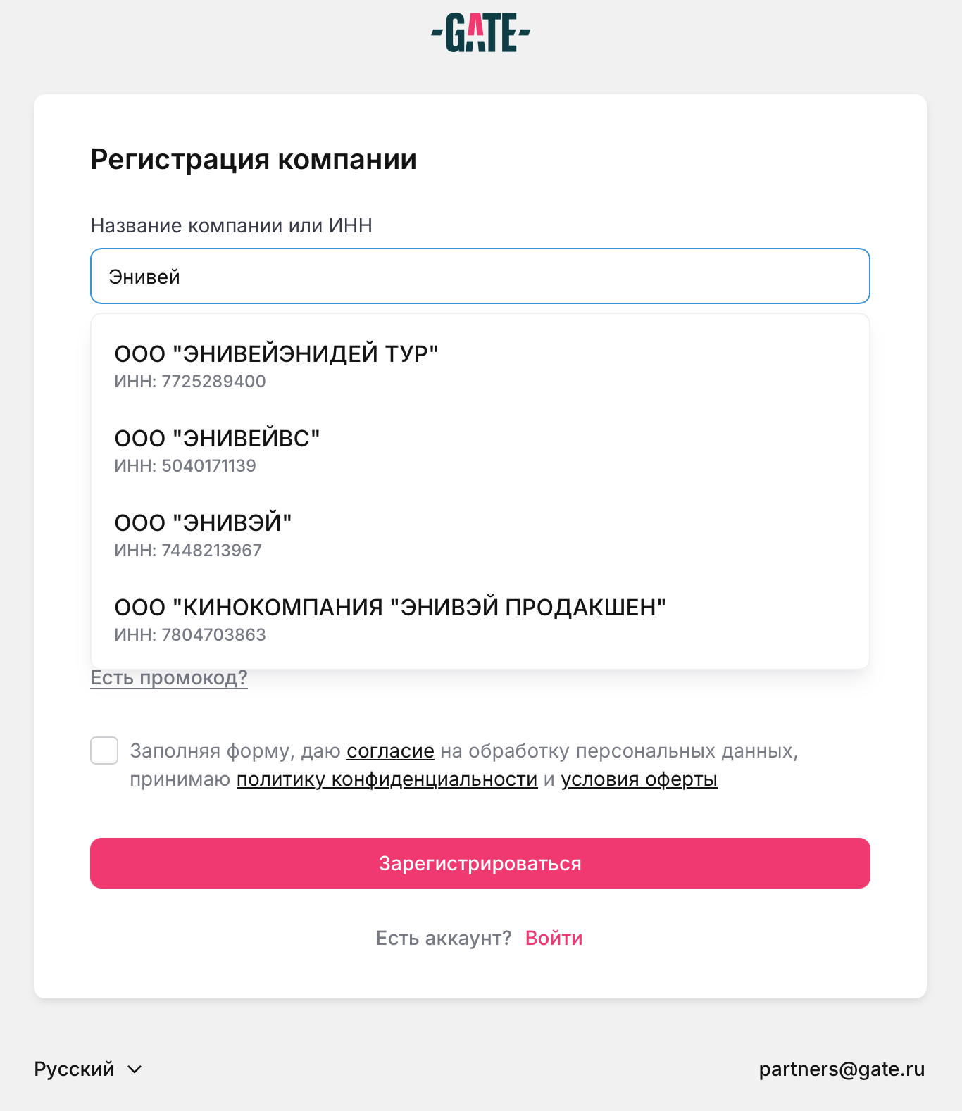962x1111 pixels.
Task: Choose ООО "ЭНИВЕЙВС" from suggestions
Action: coord(217,439)
